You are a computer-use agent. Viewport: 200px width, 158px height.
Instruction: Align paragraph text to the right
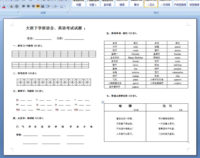(x=33, y=6)
